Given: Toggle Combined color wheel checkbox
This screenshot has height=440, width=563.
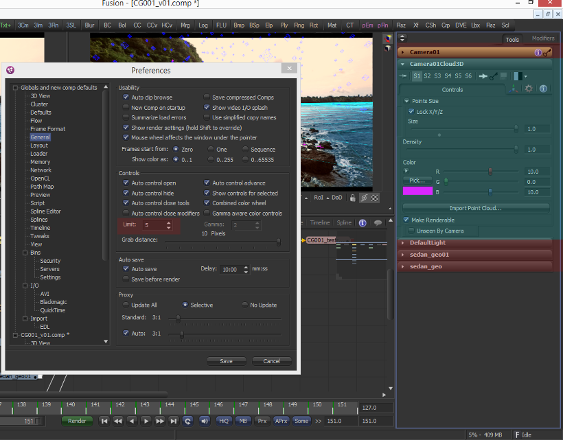Looking at the screenshot, I should [x=207, y=202].
